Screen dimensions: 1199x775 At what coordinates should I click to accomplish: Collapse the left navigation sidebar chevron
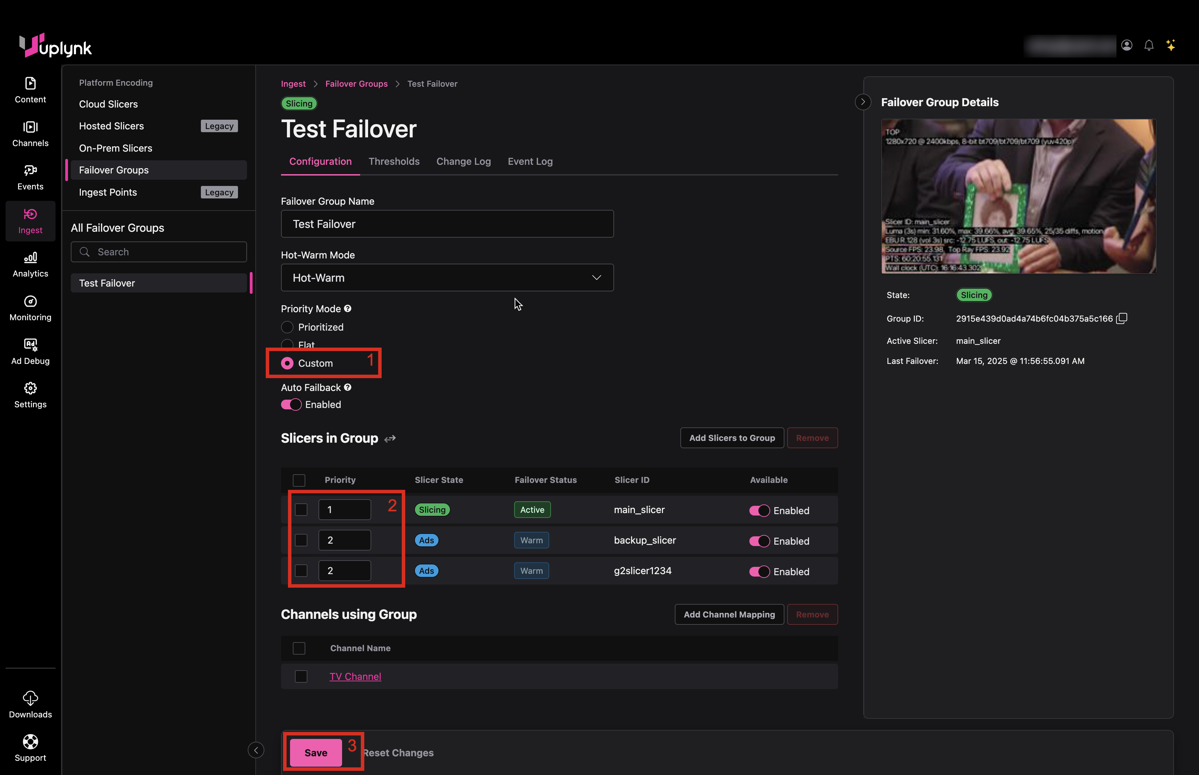256,750
